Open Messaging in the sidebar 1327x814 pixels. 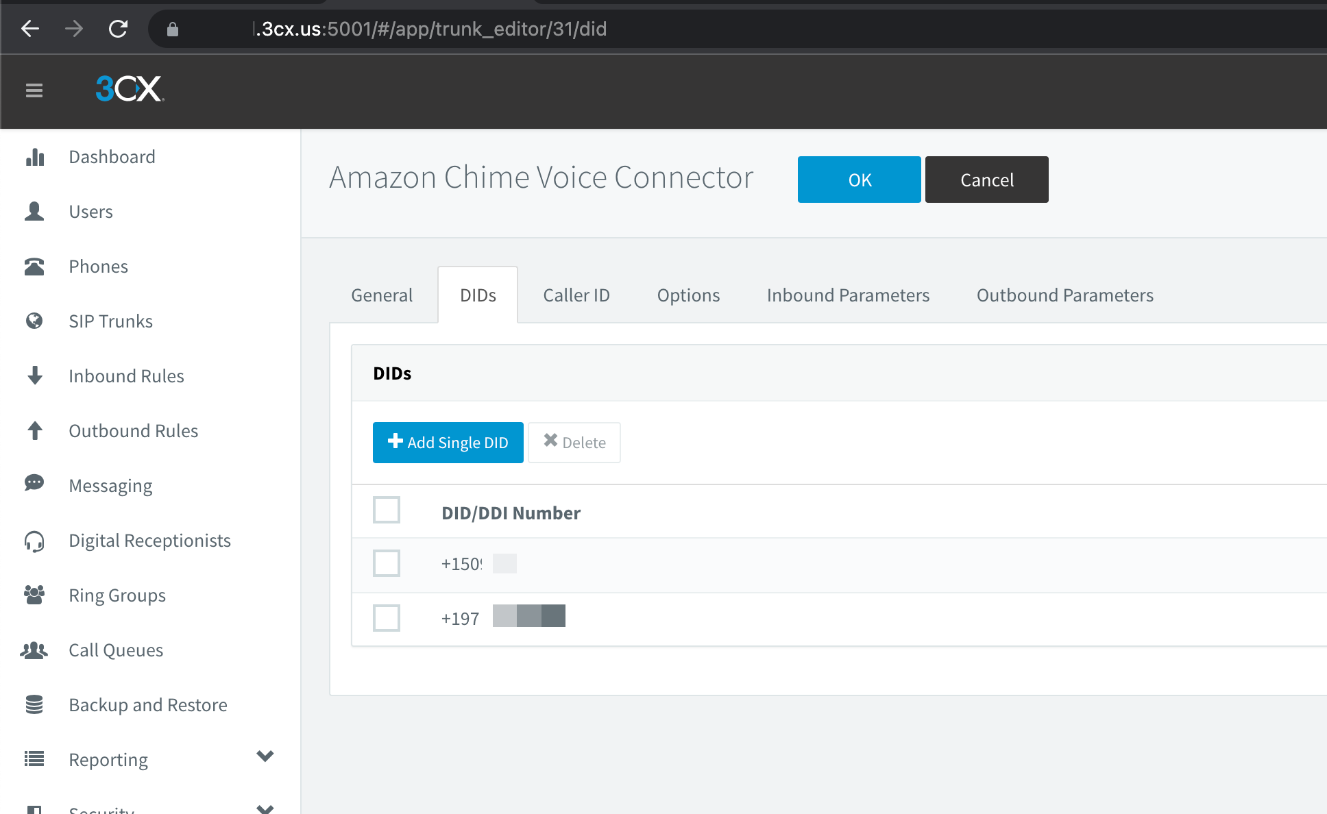point(110,486)
